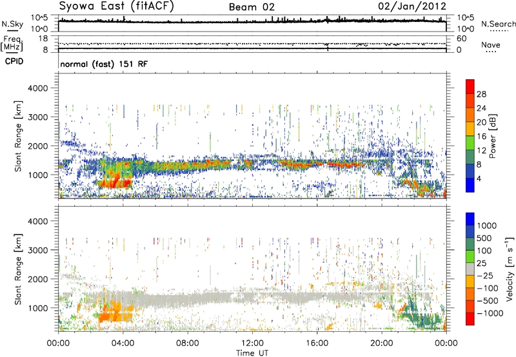Click the date "02/Jan/2012"
The image size is (516, 357).
click(412, 6)
